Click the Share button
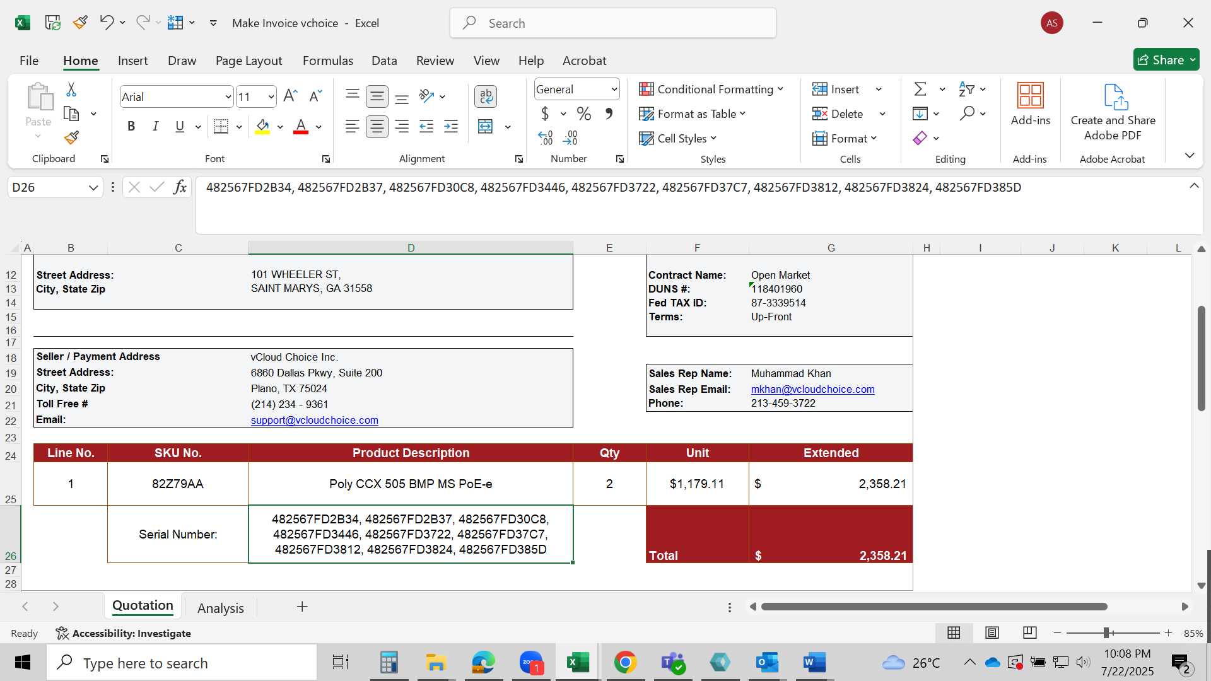The image size is (1211, 681). pos(1166,60)
